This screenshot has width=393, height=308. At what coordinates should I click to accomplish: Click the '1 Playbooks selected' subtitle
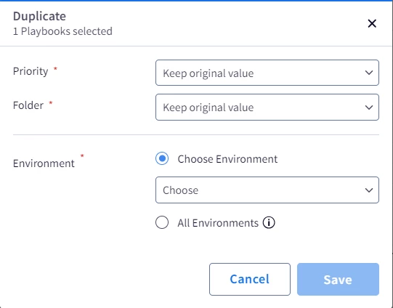(x=62, y=31)
